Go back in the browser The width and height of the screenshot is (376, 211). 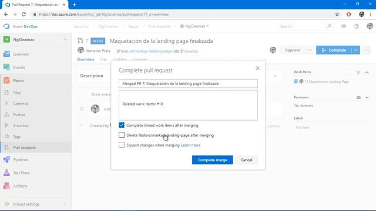click(6, 14)
